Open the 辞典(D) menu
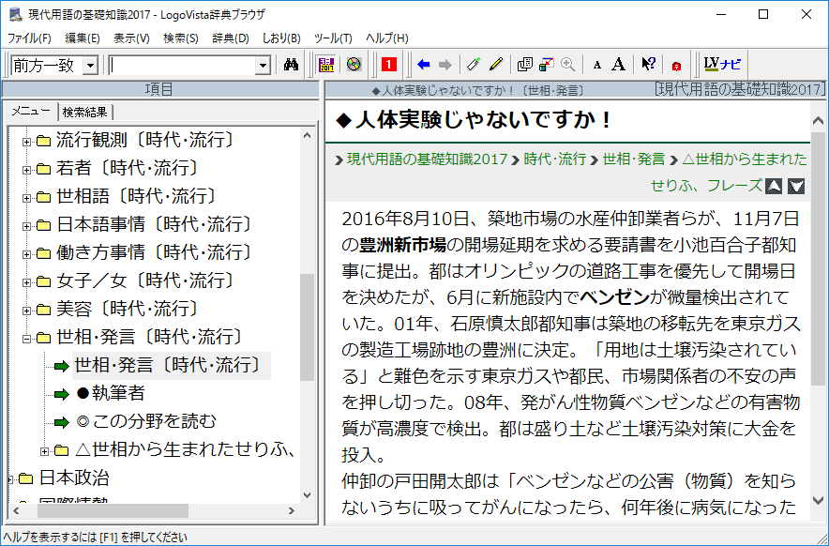 tap(230, 38)
